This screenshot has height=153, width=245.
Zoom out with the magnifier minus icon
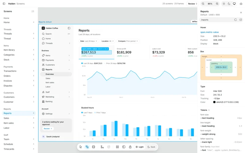203,4
